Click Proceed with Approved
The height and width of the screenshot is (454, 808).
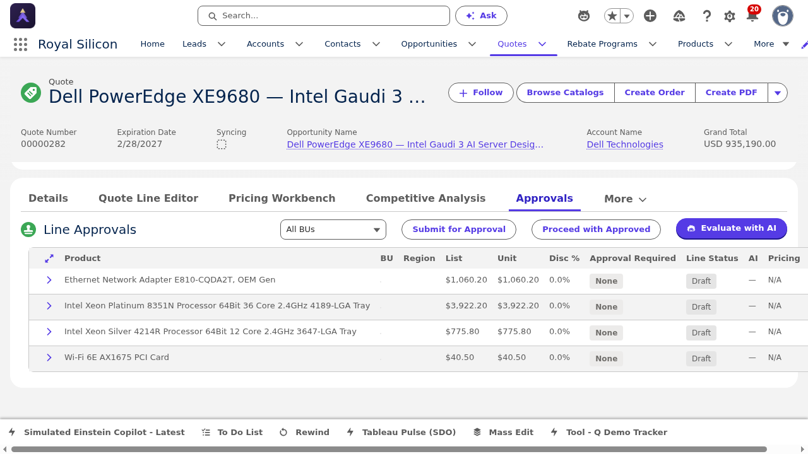[596, 230]
